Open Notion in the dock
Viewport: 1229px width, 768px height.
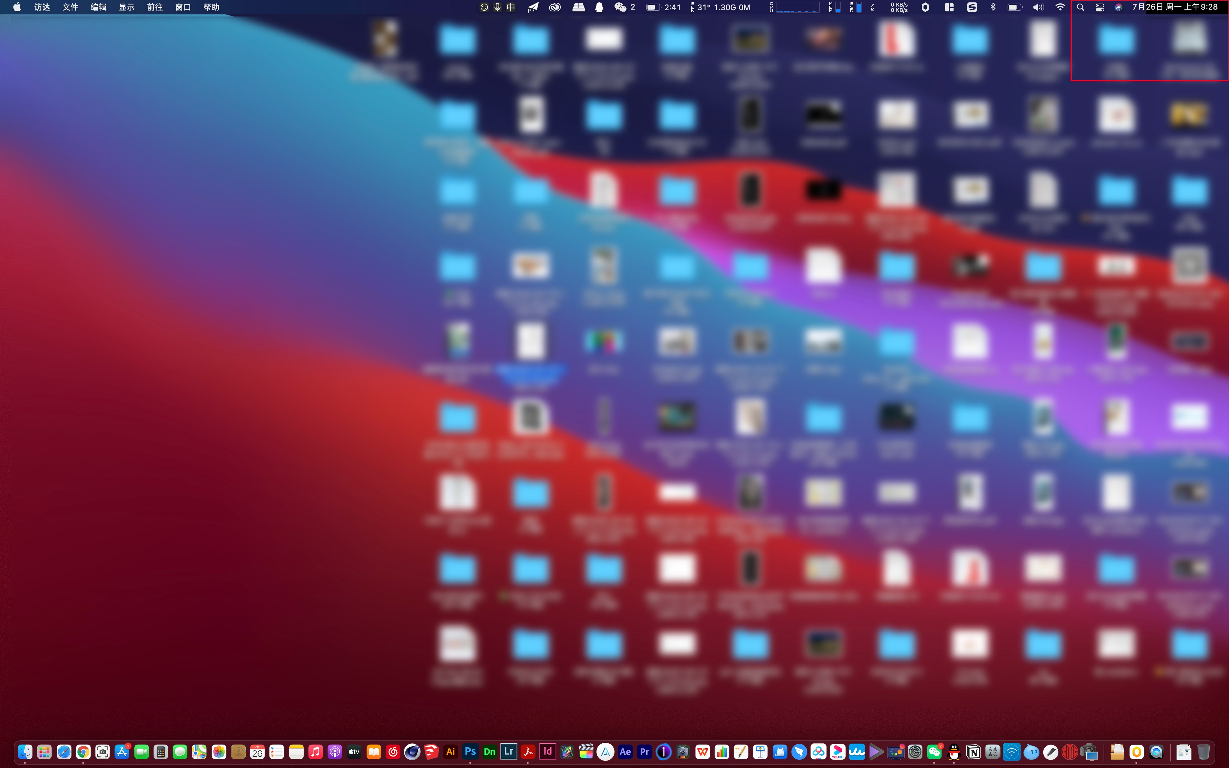point(973,752)
